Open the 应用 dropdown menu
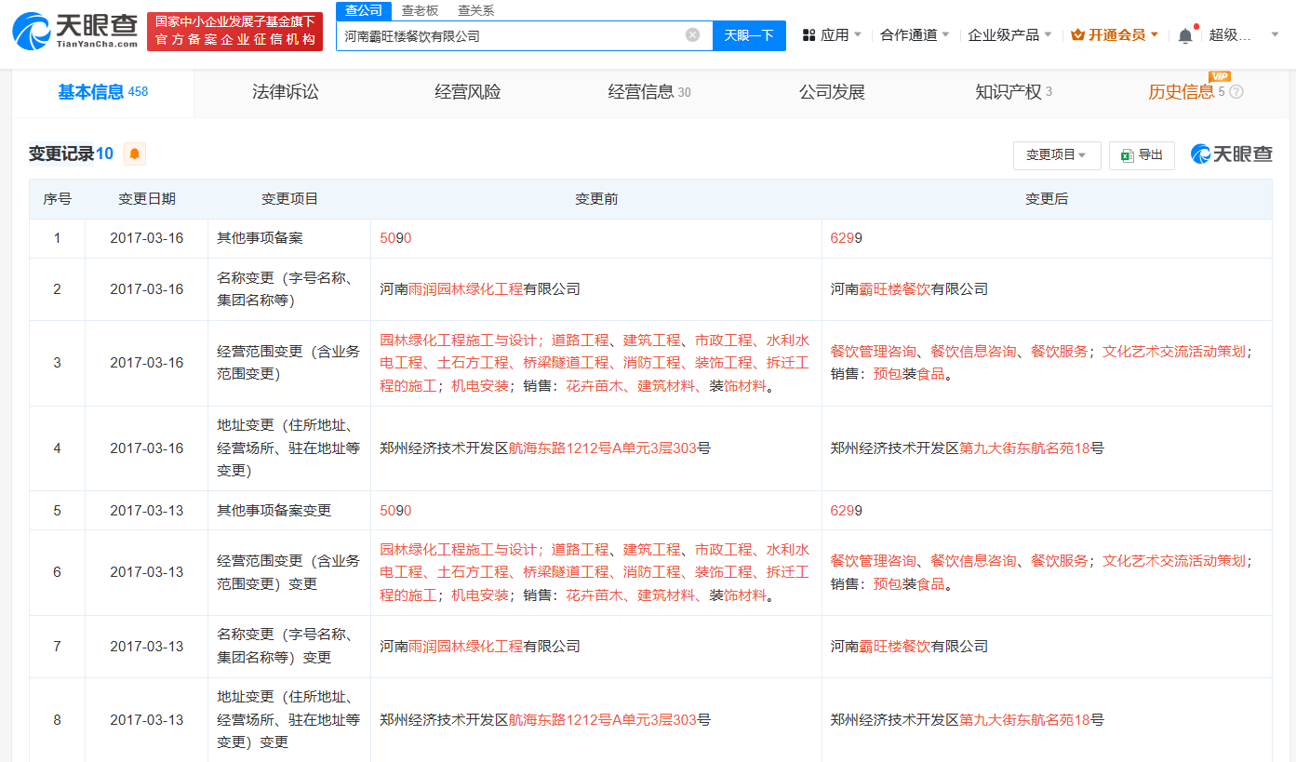The height and width of the screenshot is (762, 1296). (832, 35)
